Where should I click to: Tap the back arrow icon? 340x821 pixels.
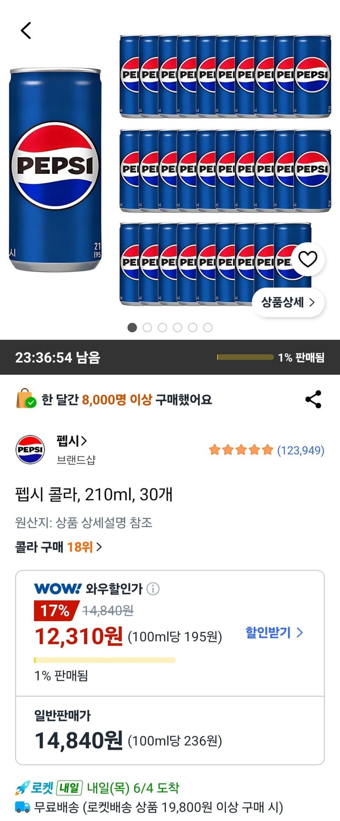pos(26,30)
